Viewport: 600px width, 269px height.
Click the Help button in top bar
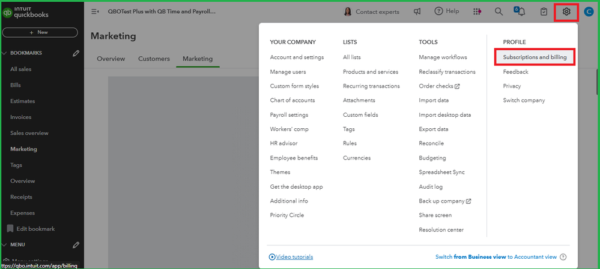click(446, 11)
